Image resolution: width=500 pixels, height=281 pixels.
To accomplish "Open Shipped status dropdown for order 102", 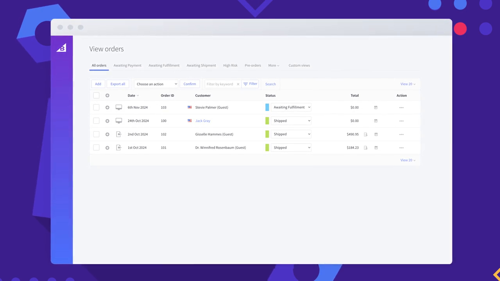I will 291,134.
